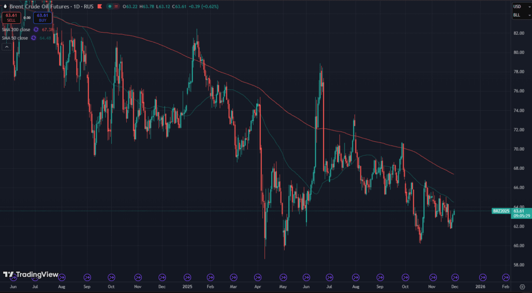Click the contract roll marker above Oct 2024

111,277
